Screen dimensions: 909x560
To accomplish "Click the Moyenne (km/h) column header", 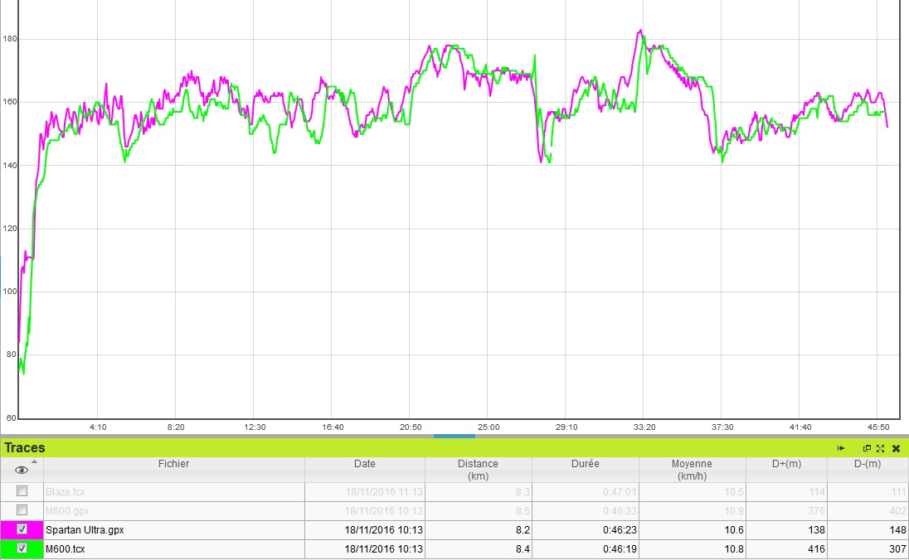I will pos(692,469).
